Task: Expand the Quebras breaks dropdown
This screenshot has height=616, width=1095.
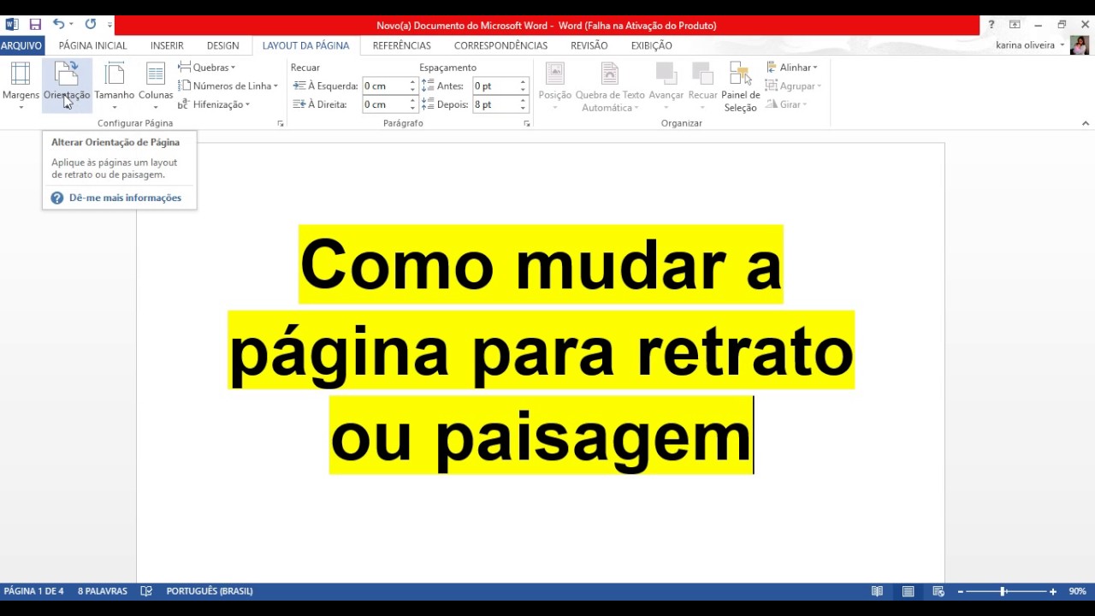Action: [x=207, y=68]
